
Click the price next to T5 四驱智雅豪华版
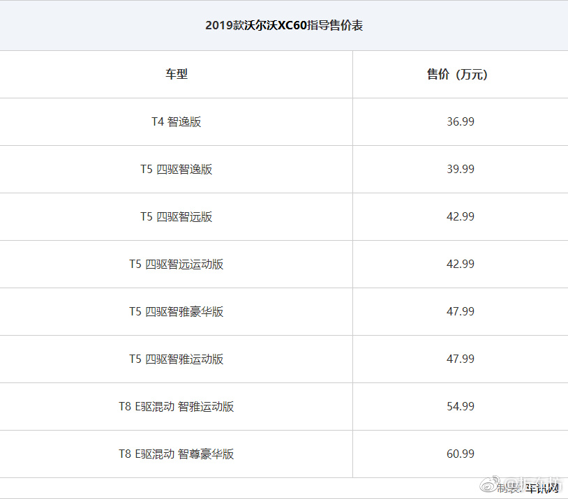pos(461,312)
